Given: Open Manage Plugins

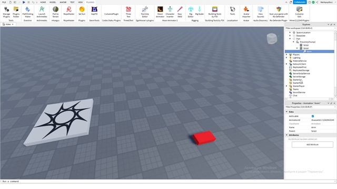Looking at the screenshot, I should click(6, 12).
